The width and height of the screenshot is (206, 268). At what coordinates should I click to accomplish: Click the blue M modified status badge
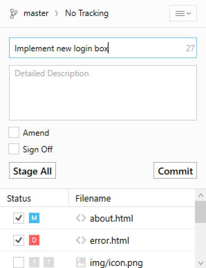tap(34, 218)
